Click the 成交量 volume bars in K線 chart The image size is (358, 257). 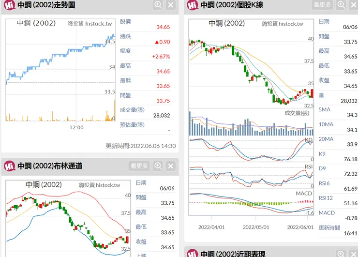pos(251,127)
